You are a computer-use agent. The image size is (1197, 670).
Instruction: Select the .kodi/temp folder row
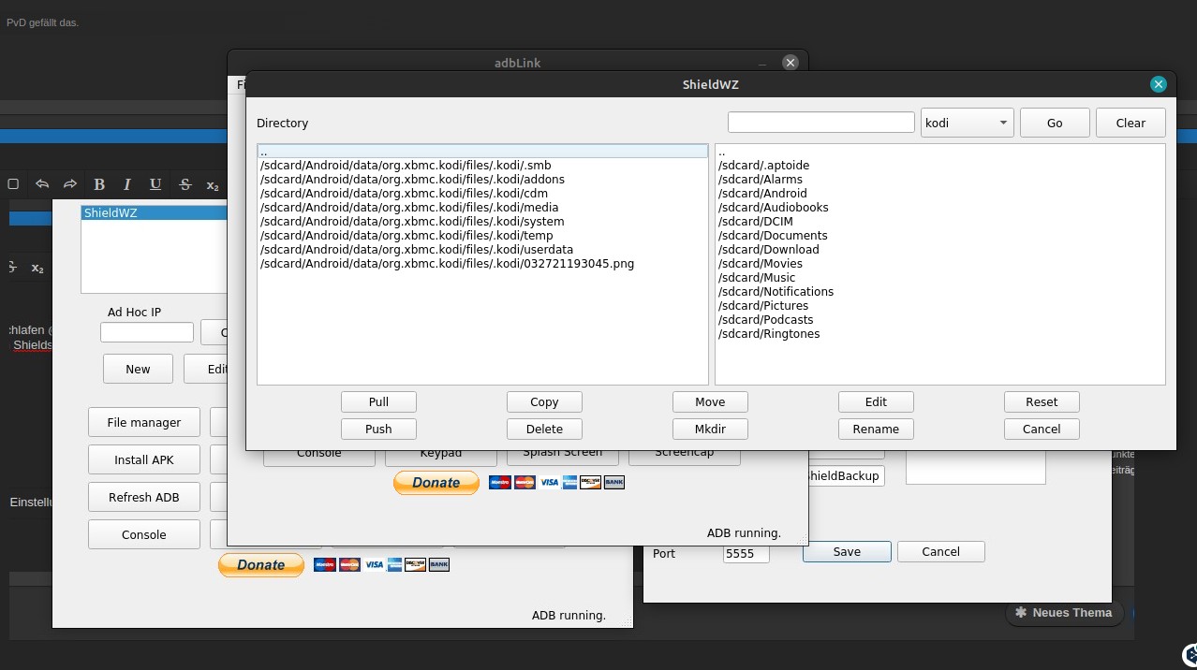(482, 236)
